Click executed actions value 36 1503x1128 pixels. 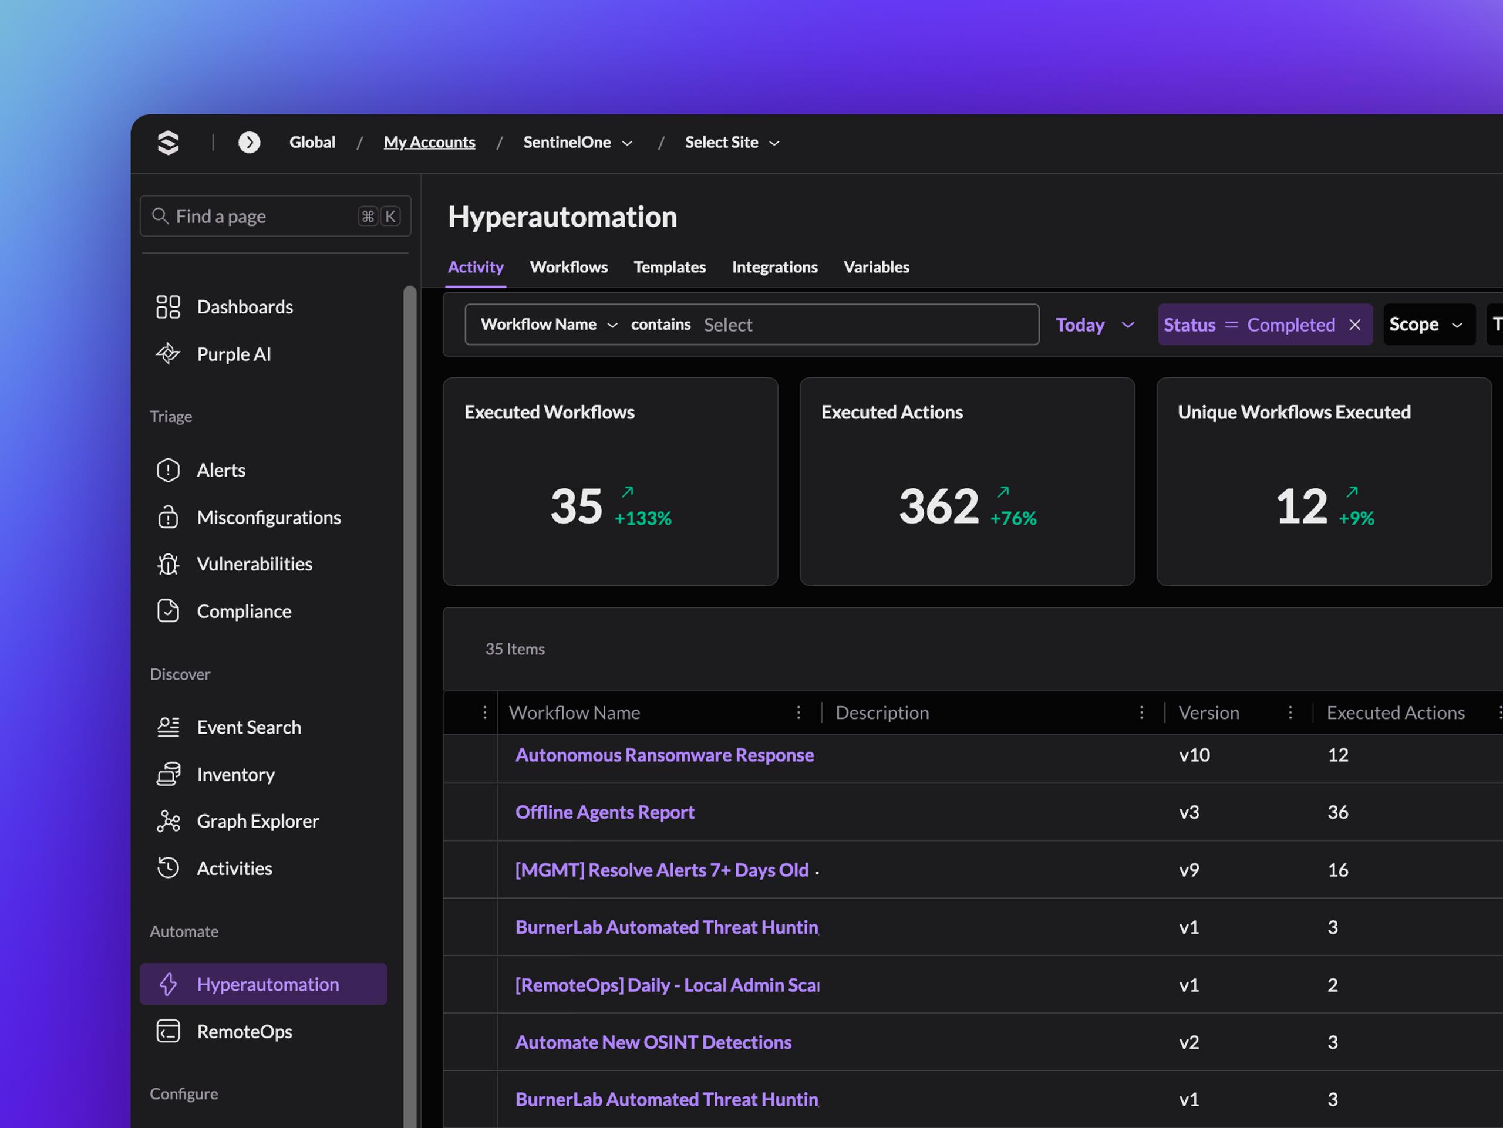1338,812
